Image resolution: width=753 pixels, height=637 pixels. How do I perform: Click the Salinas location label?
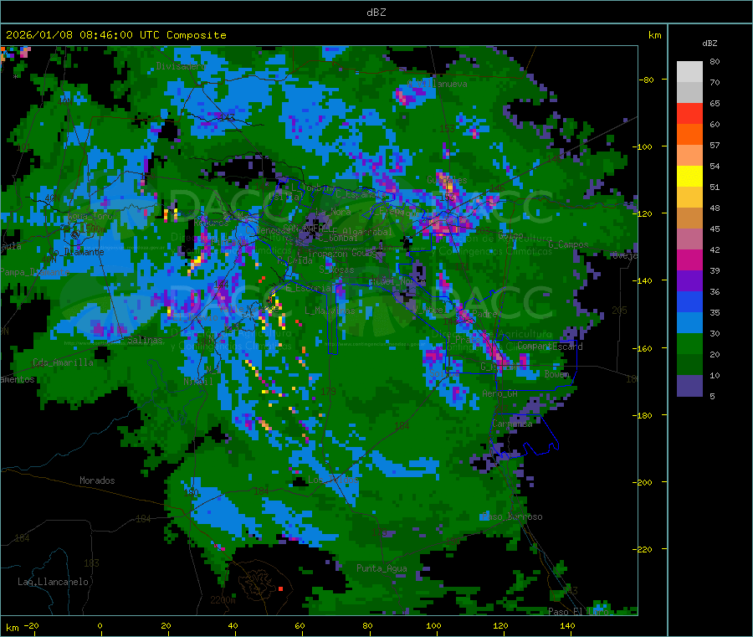145,340
